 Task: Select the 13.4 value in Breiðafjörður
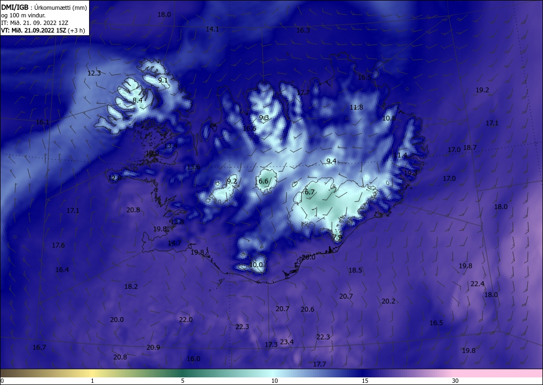[x=171, y=146]
